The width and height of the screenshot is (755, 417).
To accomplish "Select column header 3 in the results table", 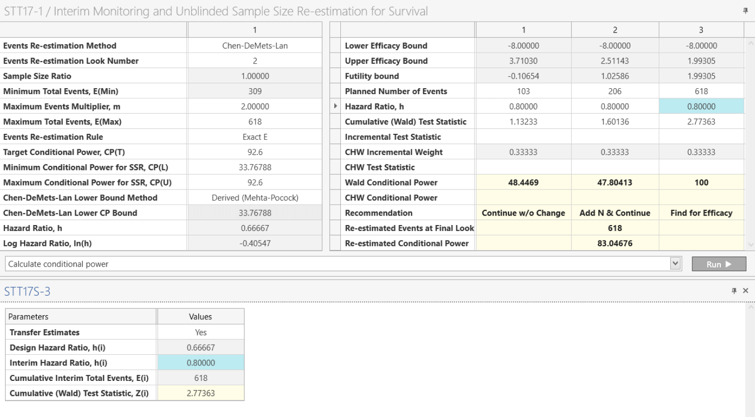I will click(x=701, y=30).
